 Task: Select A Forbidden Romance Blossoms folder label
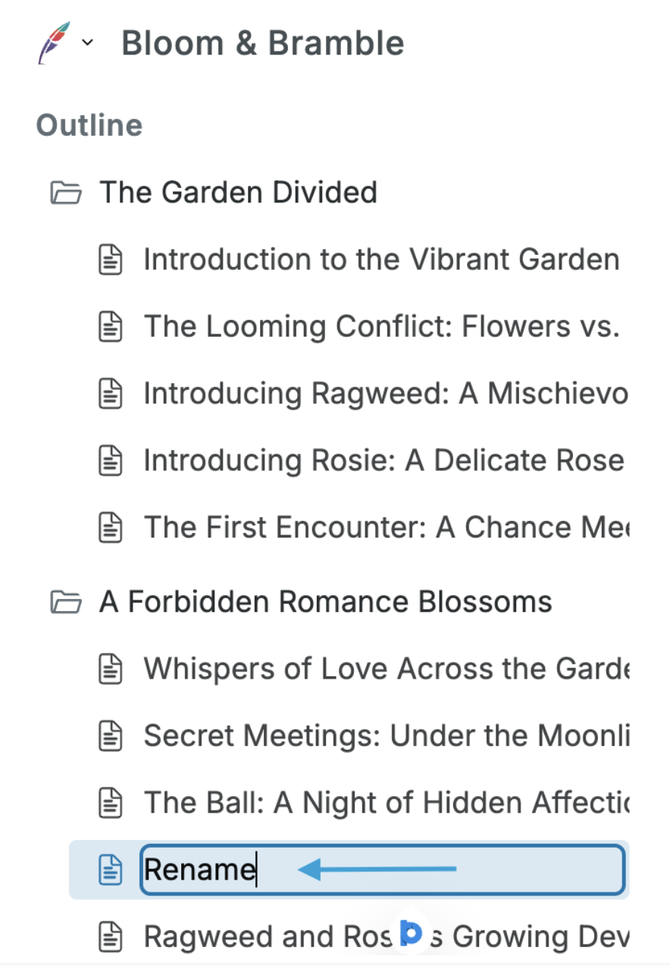pos(325,602)
